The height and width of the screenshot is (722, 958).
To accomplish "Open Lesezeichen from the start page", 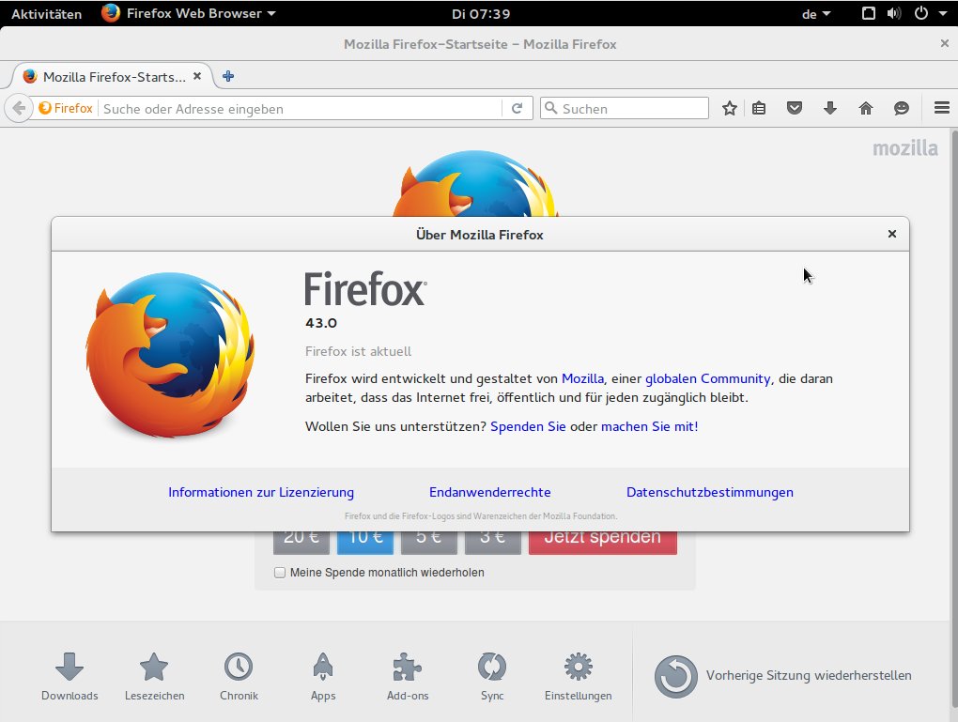I will pos(154,676).
